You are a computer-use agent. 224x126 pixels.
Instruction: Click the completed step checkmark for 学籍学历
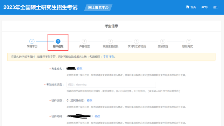pos(32,41)
